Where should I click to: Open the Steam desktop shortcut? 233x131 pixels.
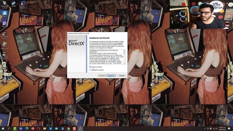(14, 4)
